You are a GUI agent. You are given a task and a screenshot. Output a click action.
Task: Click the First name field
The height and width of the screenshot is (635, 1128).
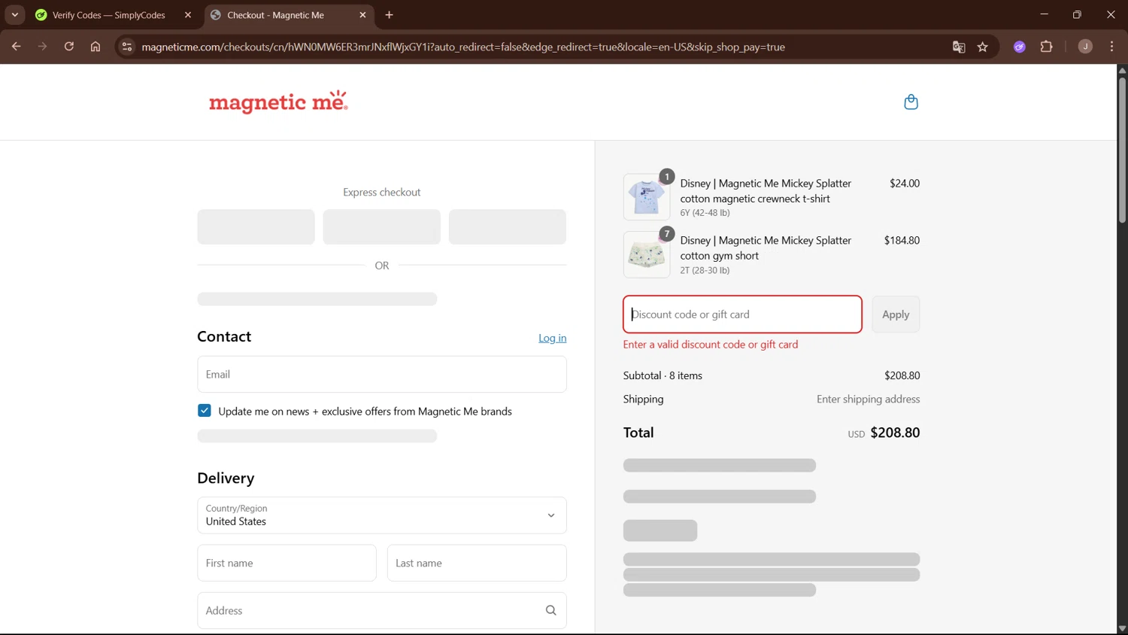tap(287, 563)
